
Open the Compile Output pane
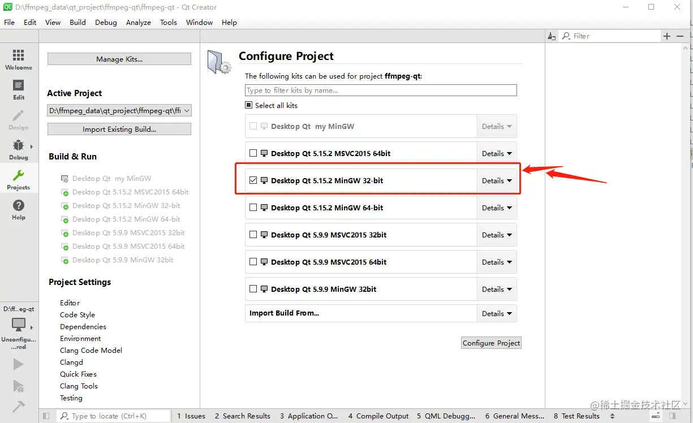[x=378, y=416]
